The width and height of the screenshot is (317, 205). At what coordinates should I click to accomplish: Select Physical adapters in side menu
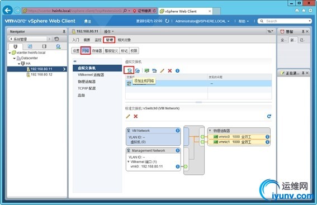tap(97, 82)
